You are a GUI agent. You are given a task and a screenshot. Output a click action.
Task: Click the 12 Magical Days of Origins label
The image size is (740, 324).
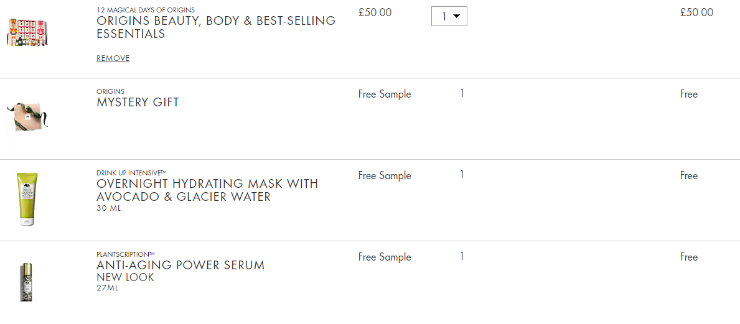click(x=146, y=10)
